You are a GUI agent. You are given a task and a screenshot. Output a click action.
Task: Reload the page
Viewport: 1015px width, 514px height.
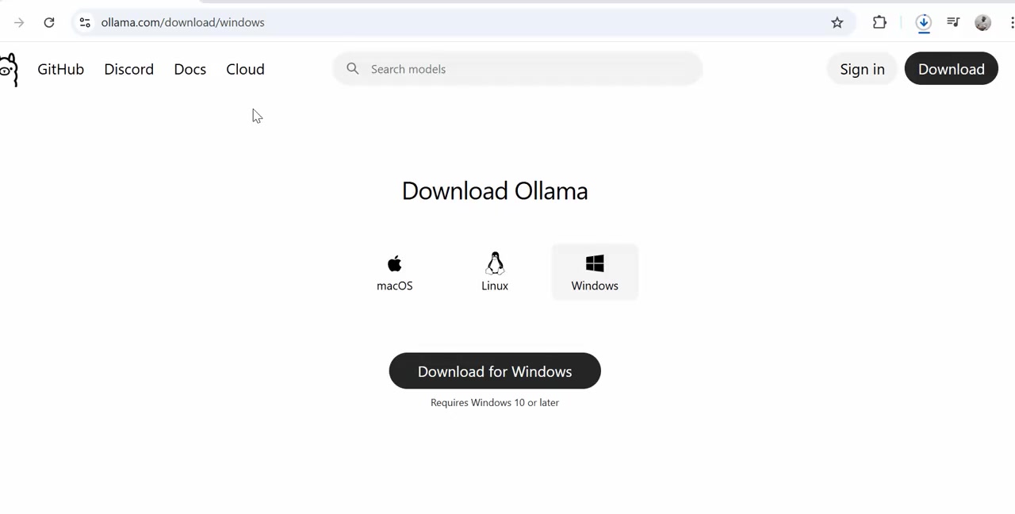[x=48, y=22]
